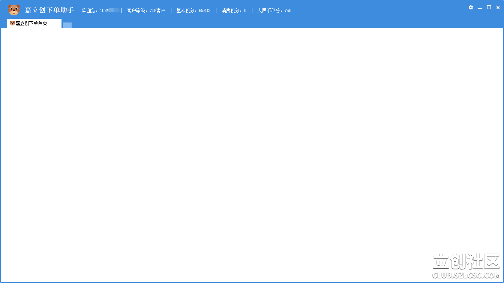Image resolution: width=504 pixels, height=283 pixels.
Task: Open the small blank tab beside 嘉立创下单首页
Action: [x=67, y=25]
